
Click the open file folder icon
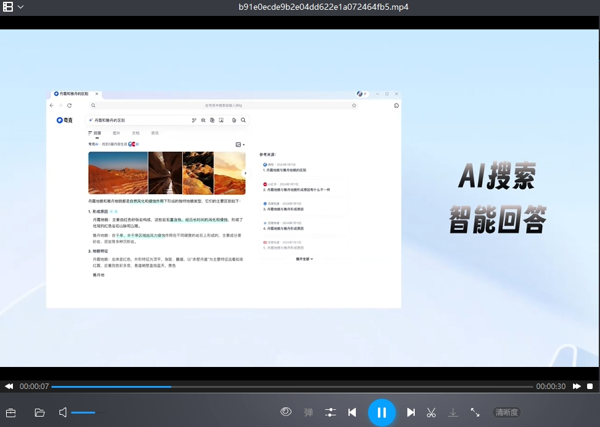[39, 412]
